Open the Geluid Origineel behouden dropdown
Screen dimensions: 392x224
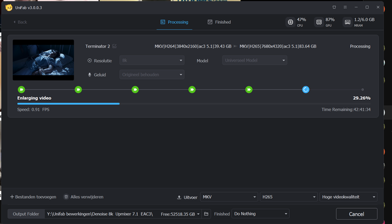click(152, 75)
